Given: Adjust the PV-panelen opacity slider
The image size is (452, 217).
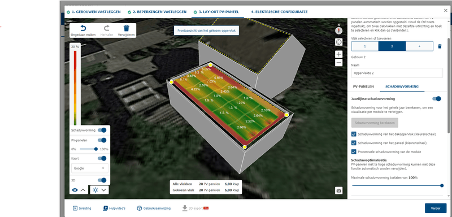Looking at the screenshot, I should (88, 149).
